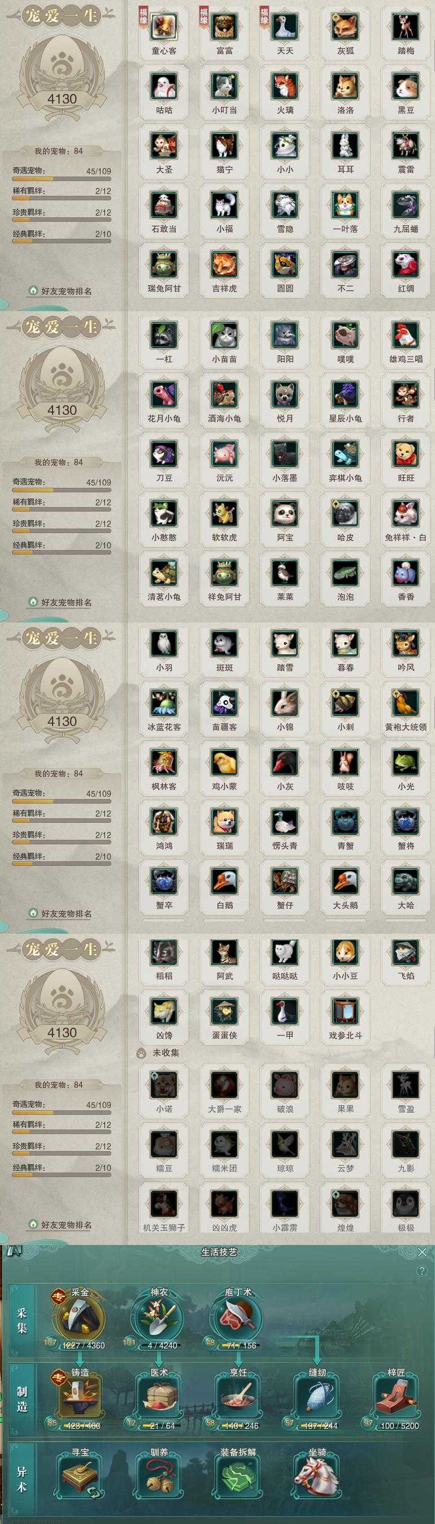This screenshot has height=1524, width=435.
Task: Close the 生活技艺 window
Action: coord(422,1252)
